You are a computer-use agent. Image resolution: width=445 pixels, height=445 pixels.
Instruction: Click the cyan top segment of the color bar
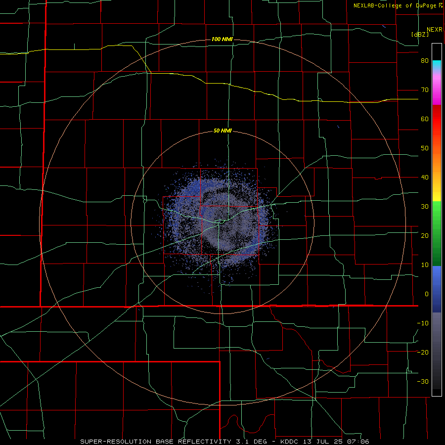click(437, 65)
